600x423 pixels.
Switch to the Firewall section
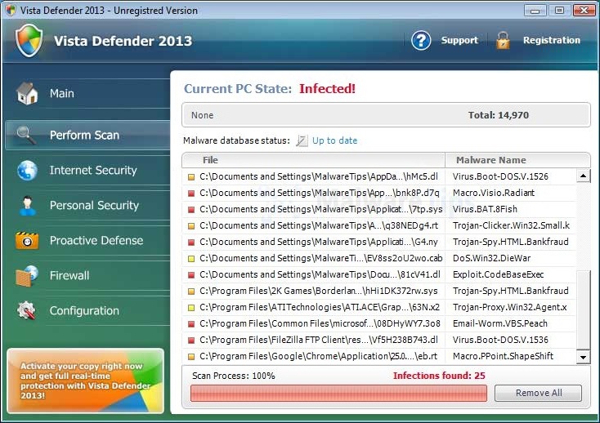tap(87, 275)
